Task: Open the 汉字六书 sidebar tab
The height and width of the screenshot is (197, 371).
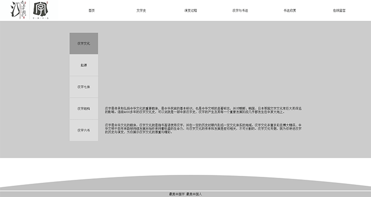Action: [84, 131]
